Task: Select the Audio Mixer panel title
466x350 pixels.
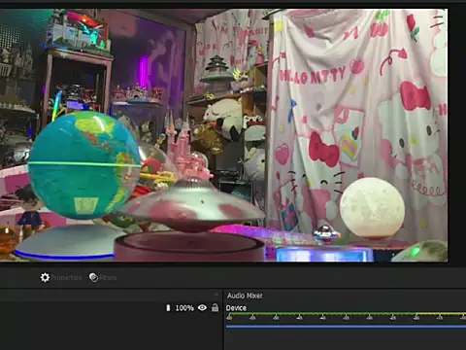Action: click(x=245, y=296)
